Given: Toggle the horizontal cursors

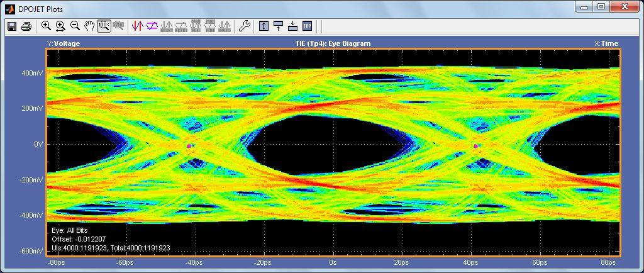Looking at the screenshot, I should pos(152,26).
